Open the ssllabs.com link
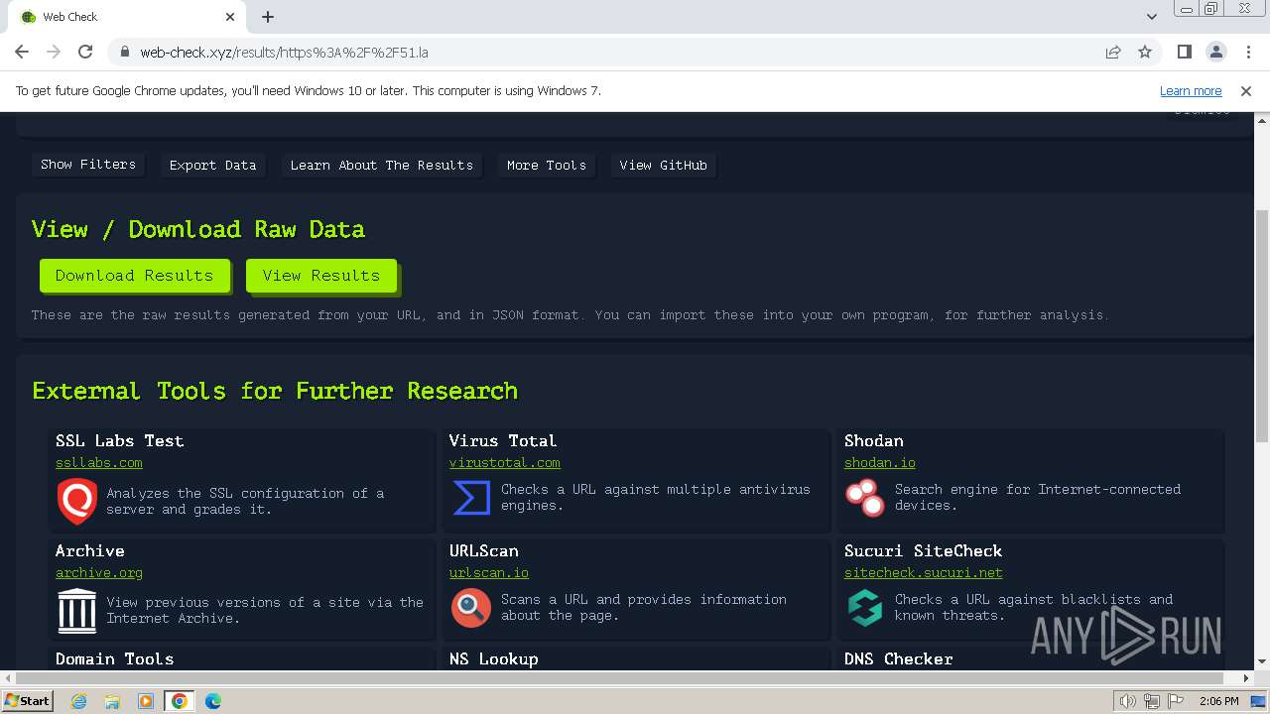The image size is (1270, 714). (x=99, y=463)
